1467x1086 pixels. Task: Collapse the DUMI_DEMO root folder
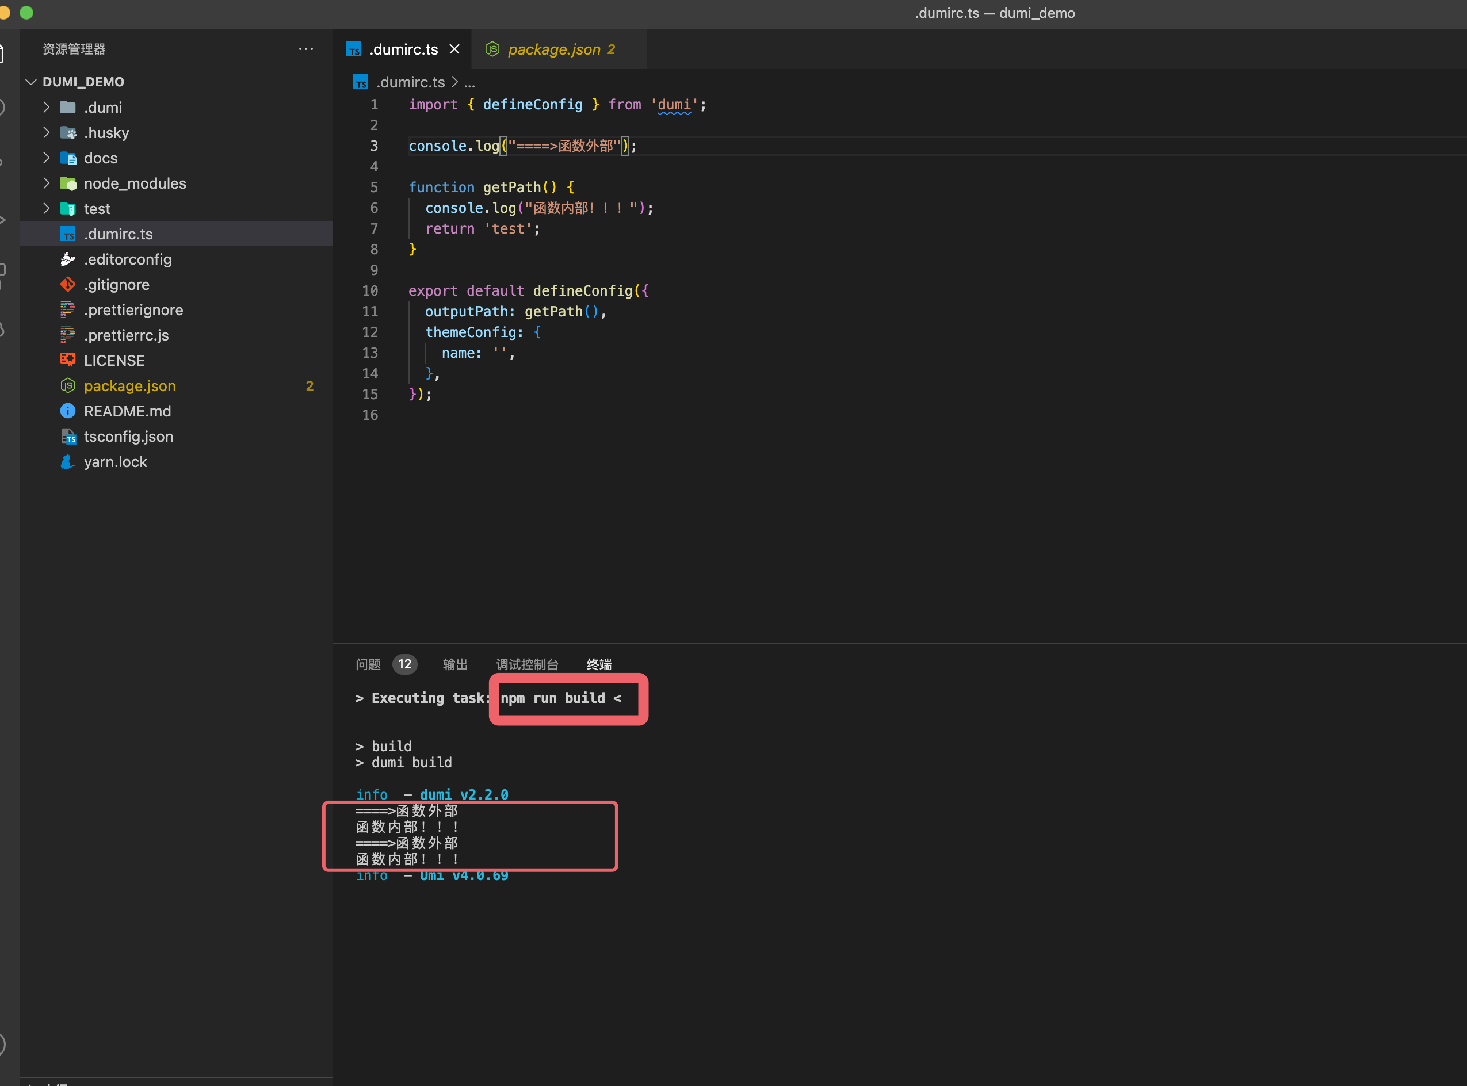click(x=30, y=82)
